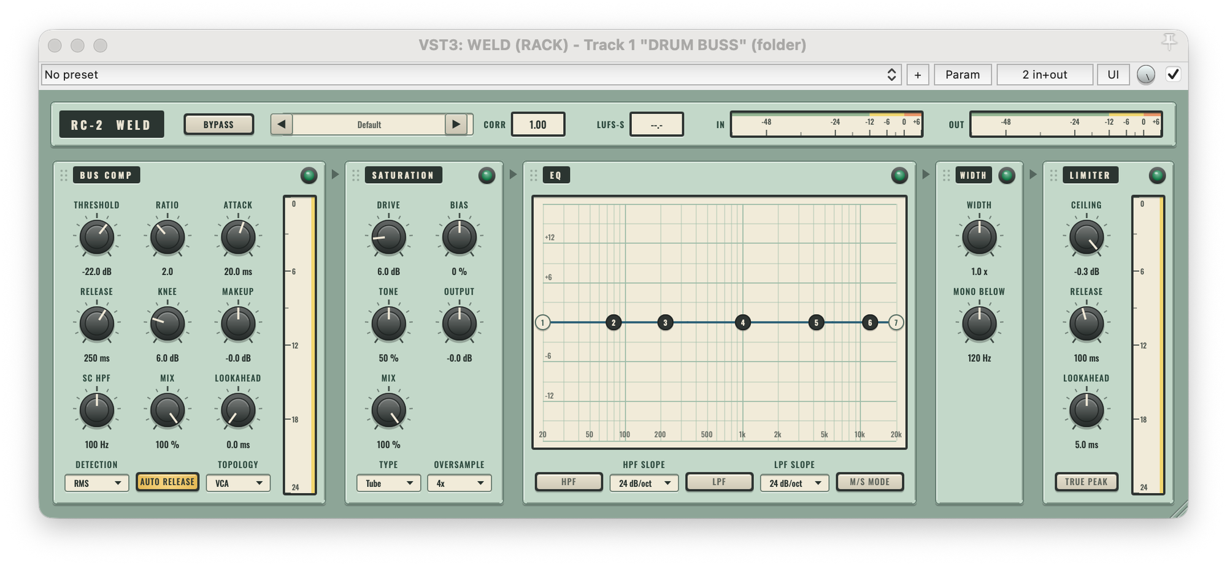Enable the HPF button
This screenshot has height=566, width=1227.
(x=569, y=482)
